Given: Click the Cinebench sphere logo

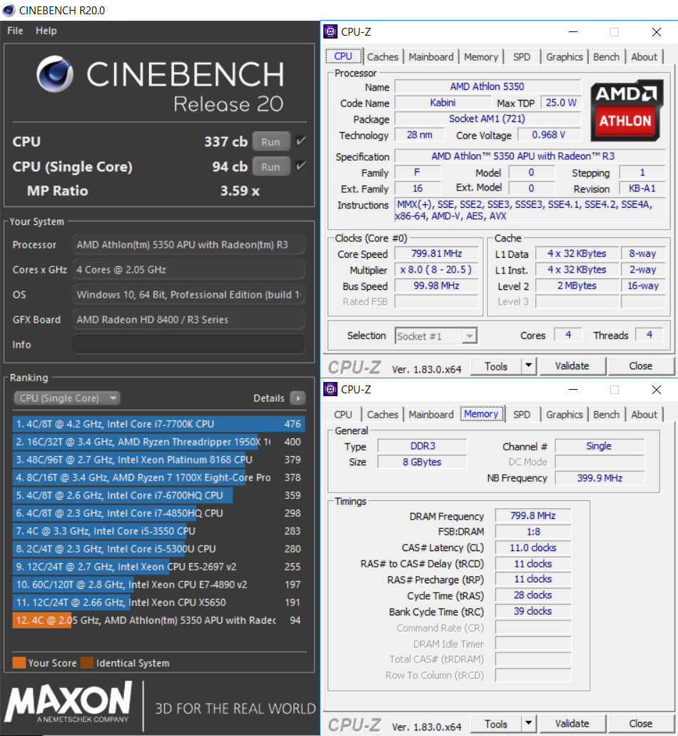Looking at the screenshot, I should (x=55, y=74).
